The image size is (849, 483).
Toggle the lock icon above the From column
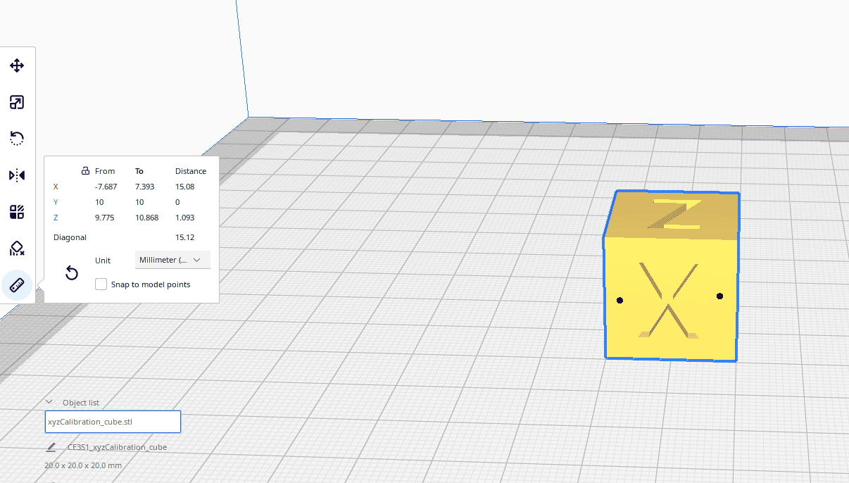86,170
